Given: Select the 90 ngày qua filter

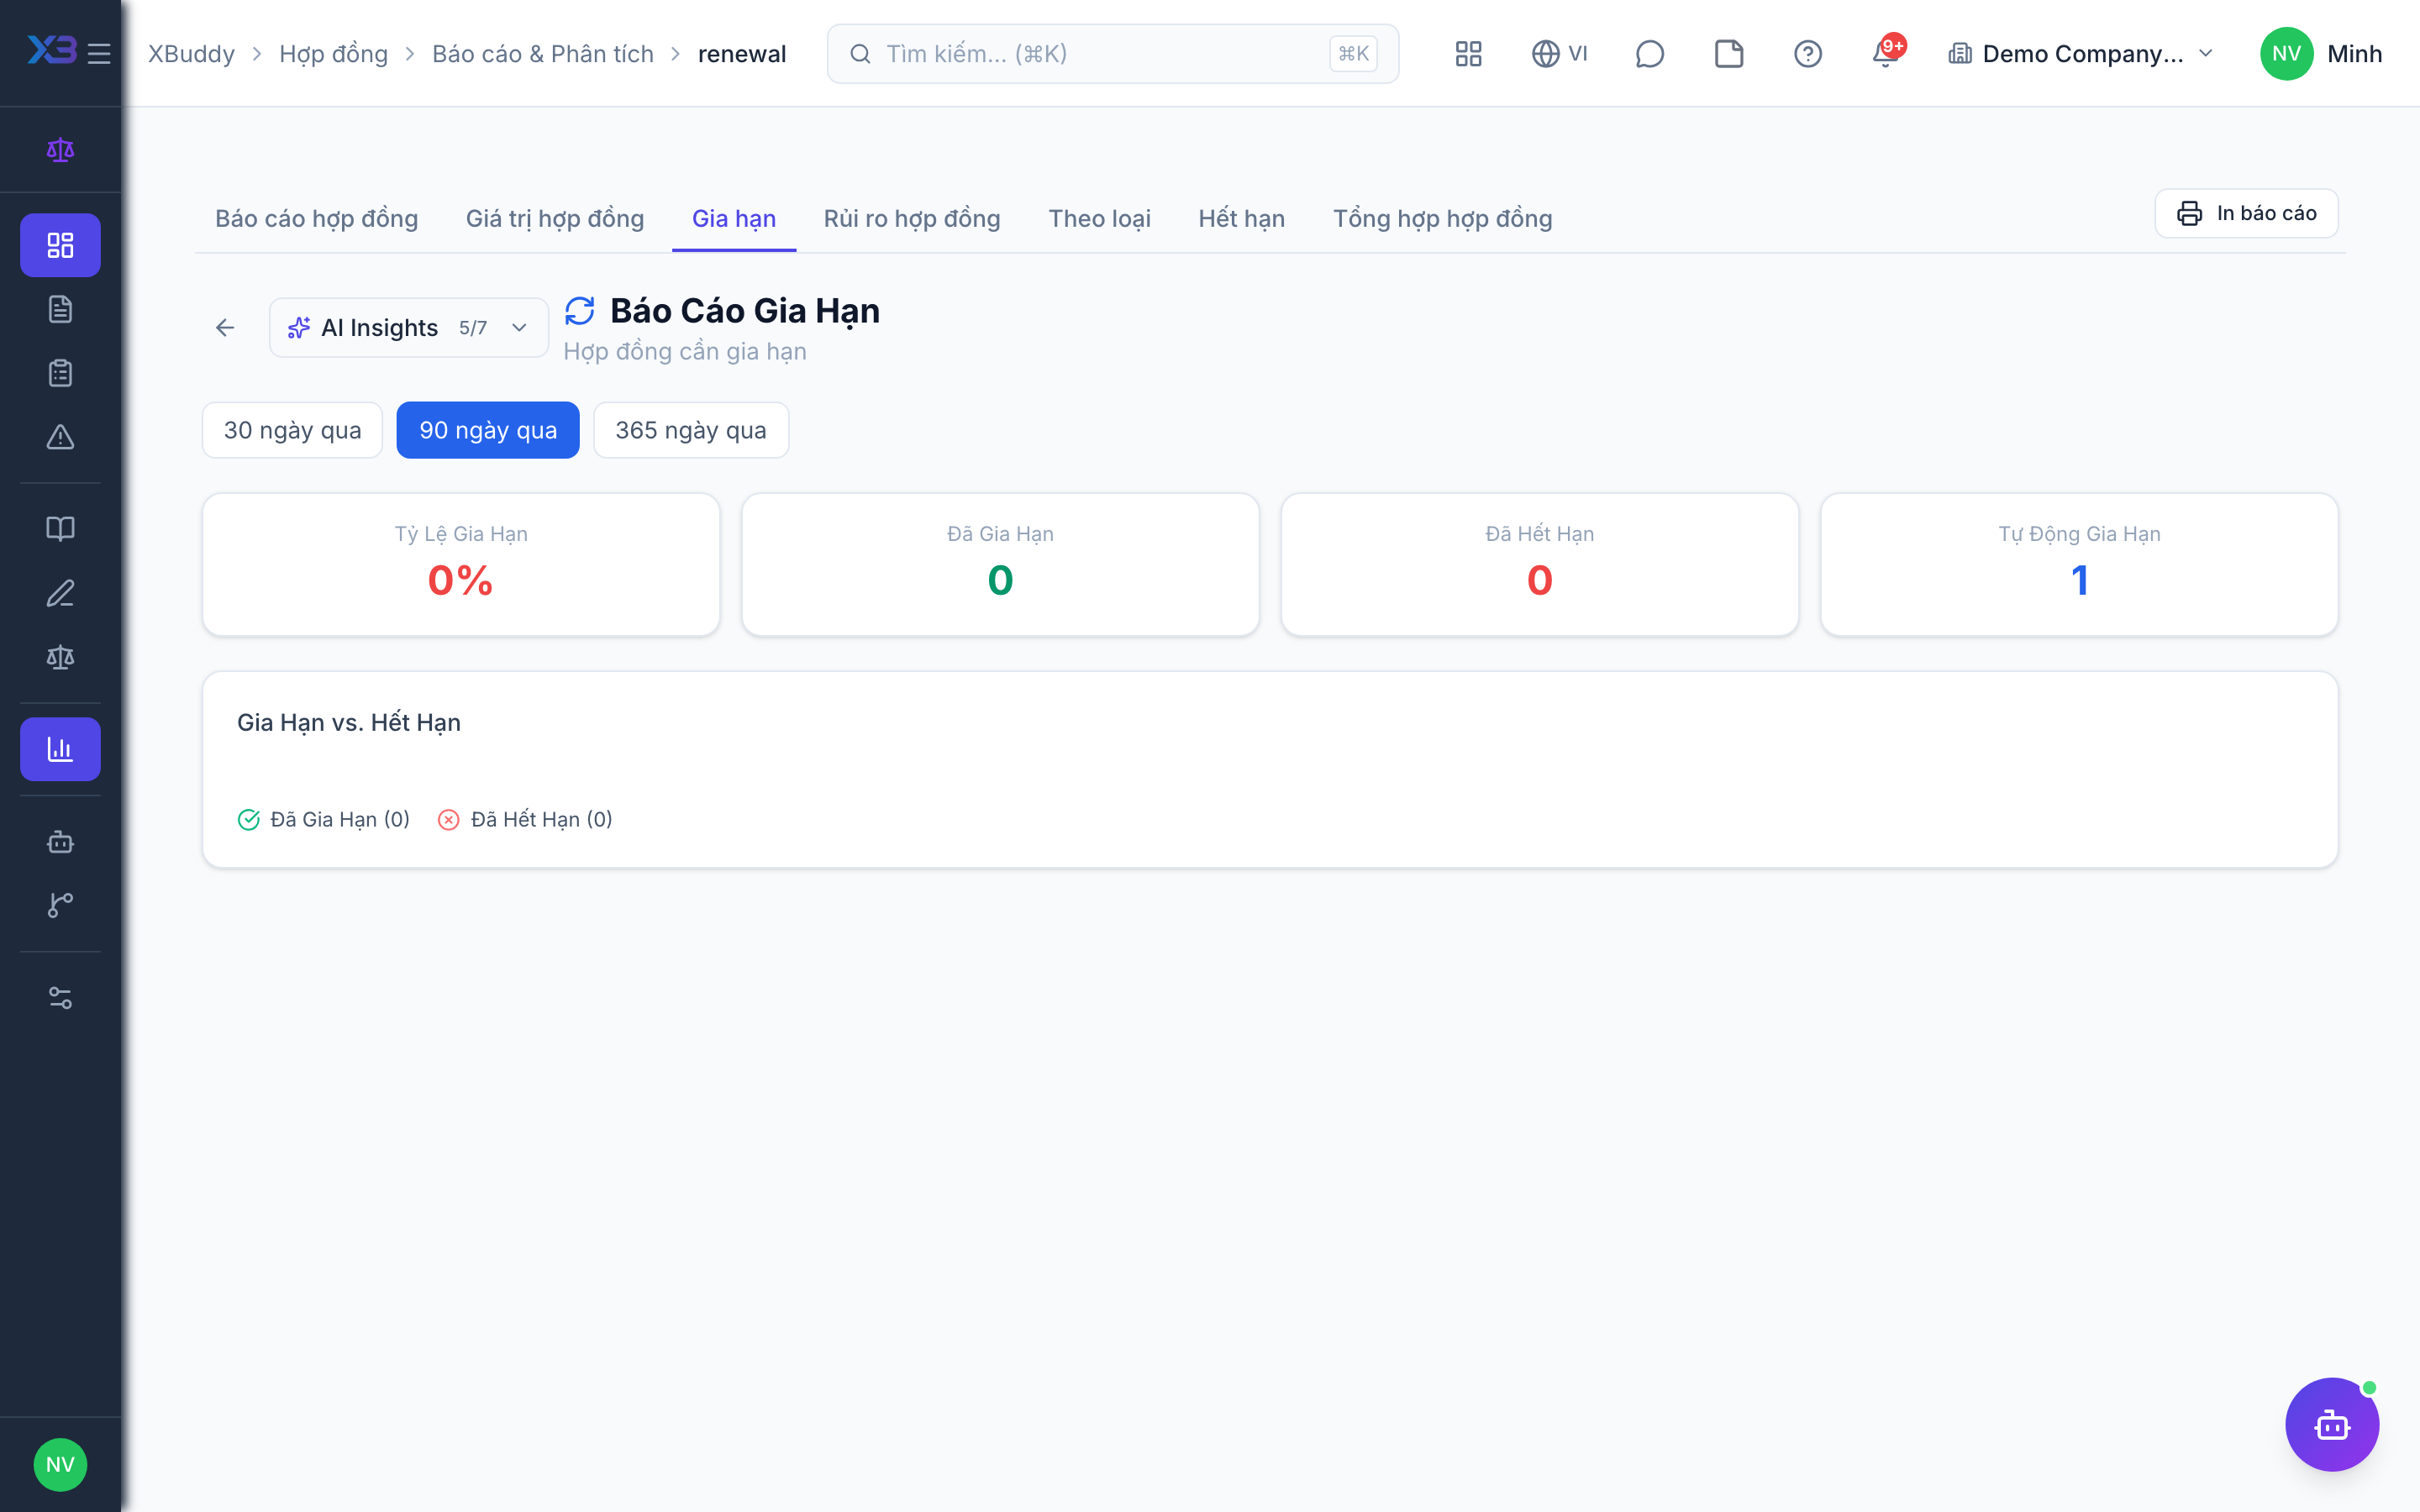Looking at the screenshot, I should tap(488, 430).
